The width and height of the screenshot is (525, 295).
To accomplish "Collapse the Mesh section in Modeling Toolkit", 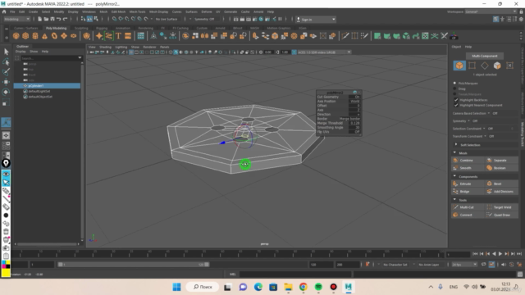I will (454, 153).
